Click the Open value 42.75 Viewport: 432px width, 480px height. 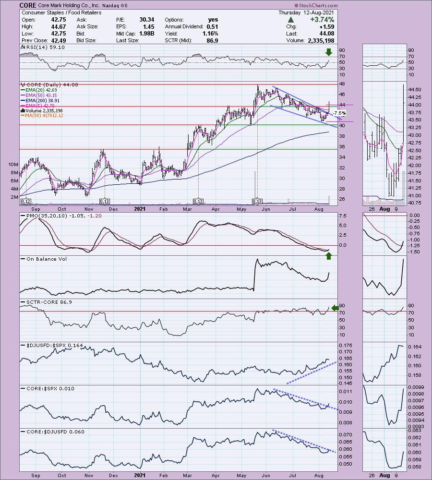click(x=59, y=20)
